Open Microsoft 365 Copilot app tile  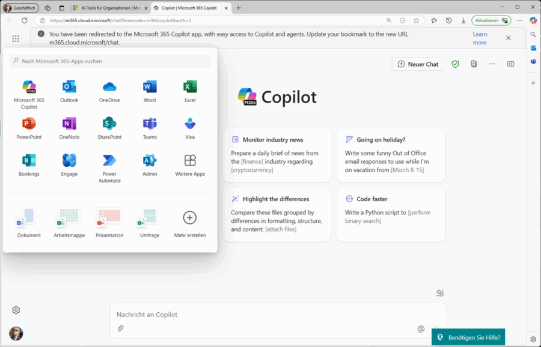point(29,94)
